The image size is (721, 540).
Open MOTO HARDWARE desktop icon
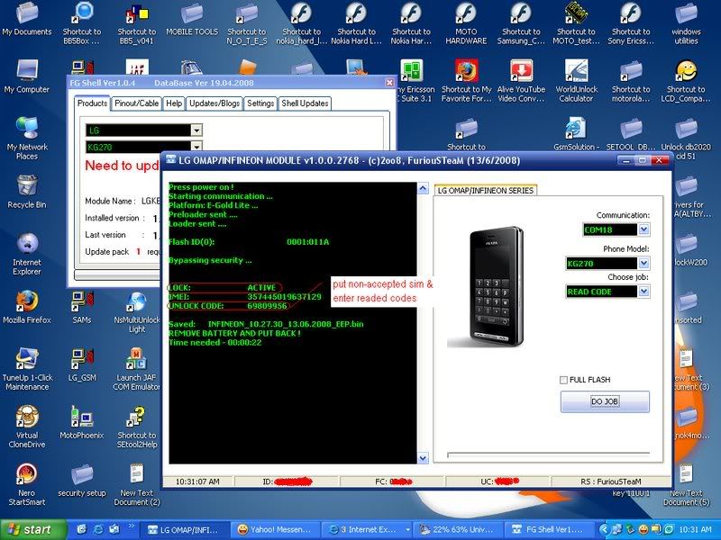(466, 23)
